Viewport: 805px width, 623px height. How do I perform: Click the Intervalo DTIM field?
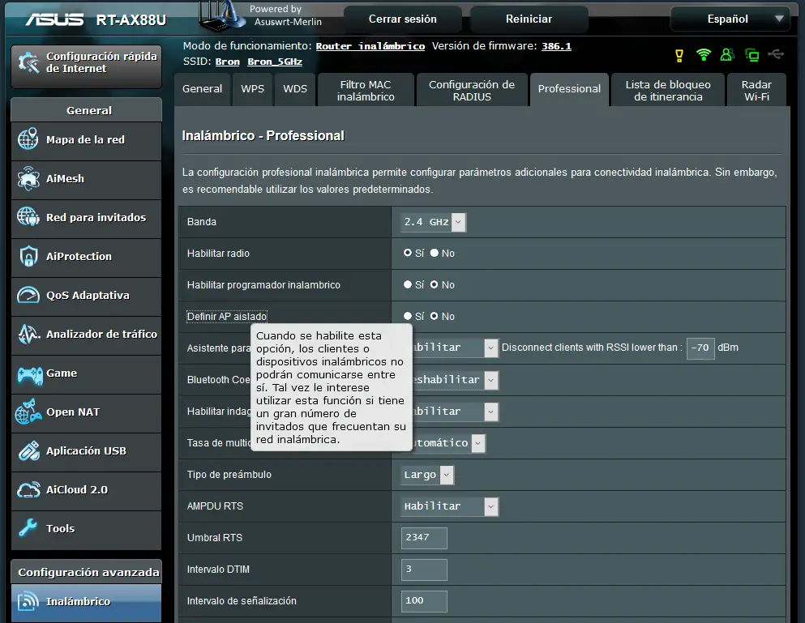(423, 570)
